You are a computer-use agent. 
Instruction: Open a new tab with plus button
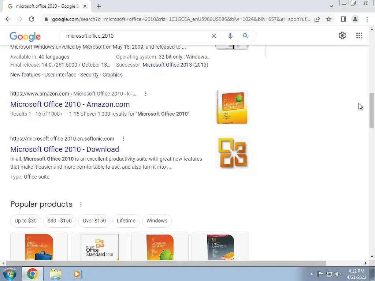point(99,6)
